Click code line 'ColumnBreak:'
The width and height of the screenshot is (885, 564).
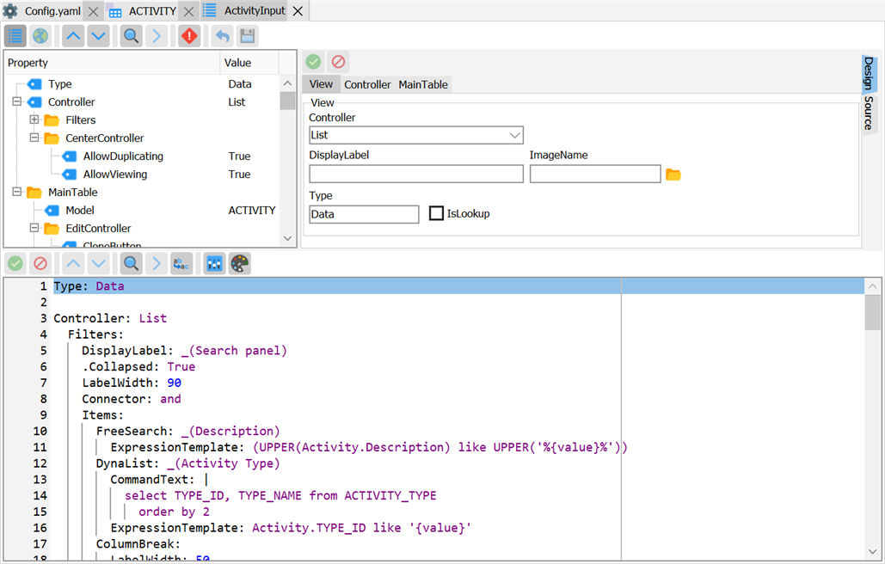click(138, 543)
